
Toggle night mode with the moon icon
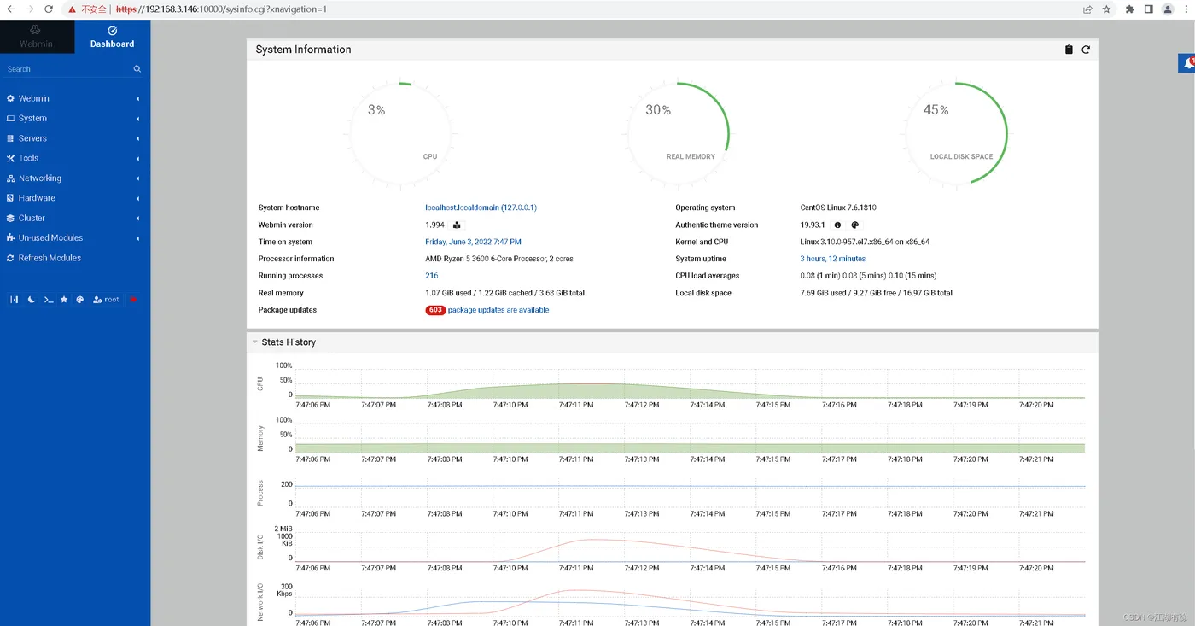(31, 300)
